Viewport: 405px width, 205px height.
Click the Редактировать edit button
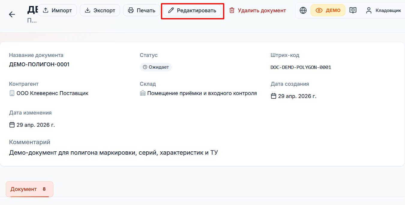192,10
